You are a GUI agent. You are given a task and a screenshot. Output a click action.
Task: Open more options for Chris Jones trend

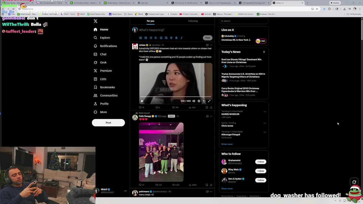265,123
